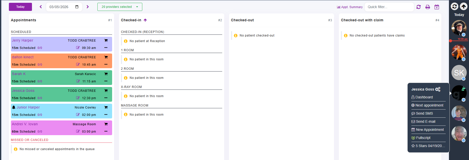Go to the next day with the right chevron

pyautogui.click(x=88, y=7)
